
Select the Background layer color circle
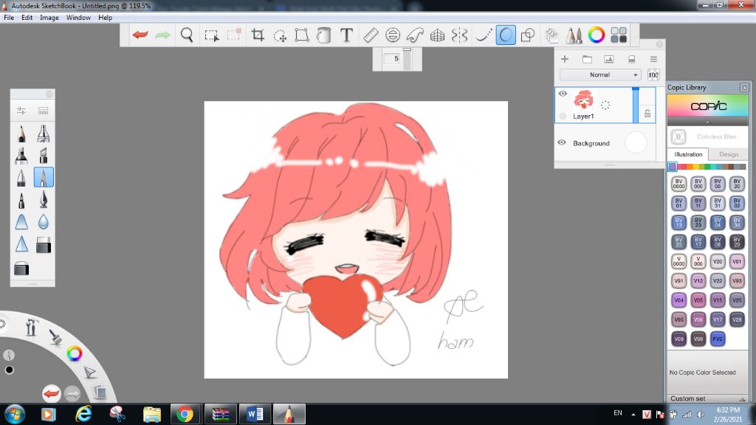636,142
